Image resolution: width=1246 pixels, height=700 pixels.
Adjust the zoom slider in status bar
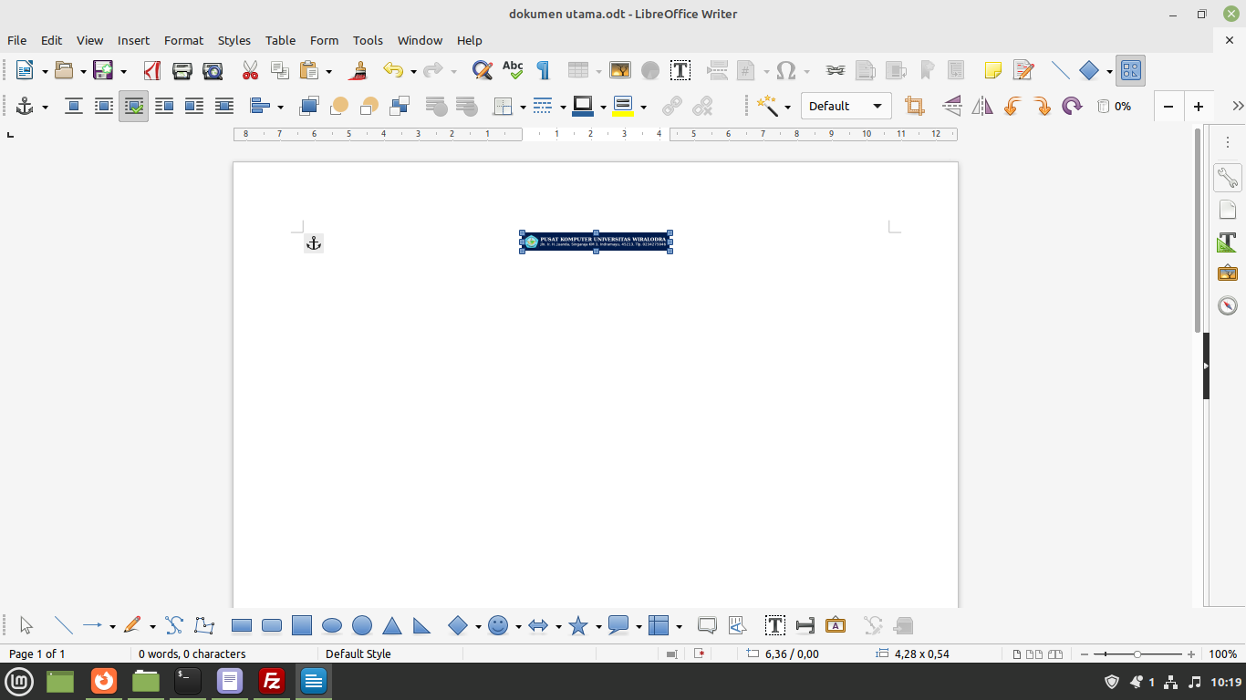point(1137,654)
